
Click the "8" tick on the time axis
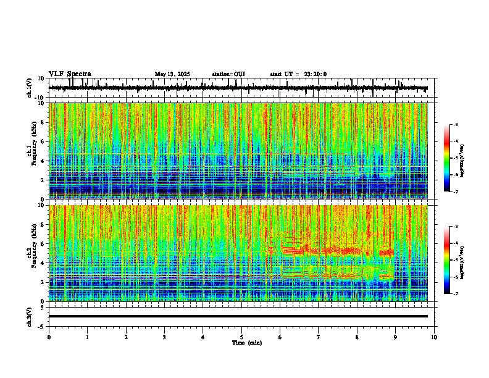click(x=357, y=337)
